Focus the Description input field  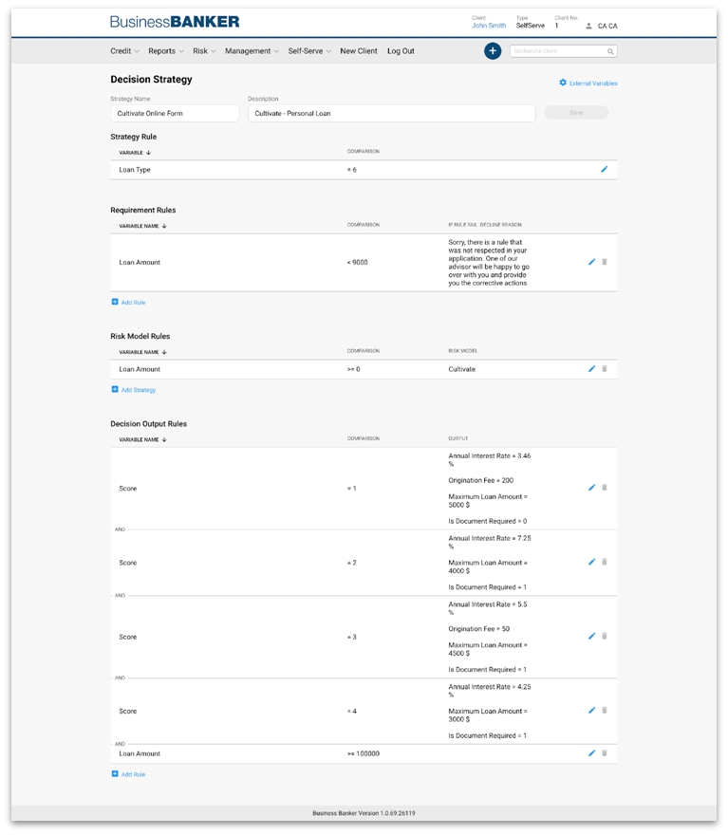(x=391, y=114)
